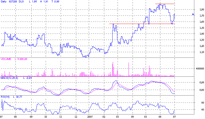Screen dimensions: 205x119
Task: Click the H 1,91 high value
Action: [43, 2]
